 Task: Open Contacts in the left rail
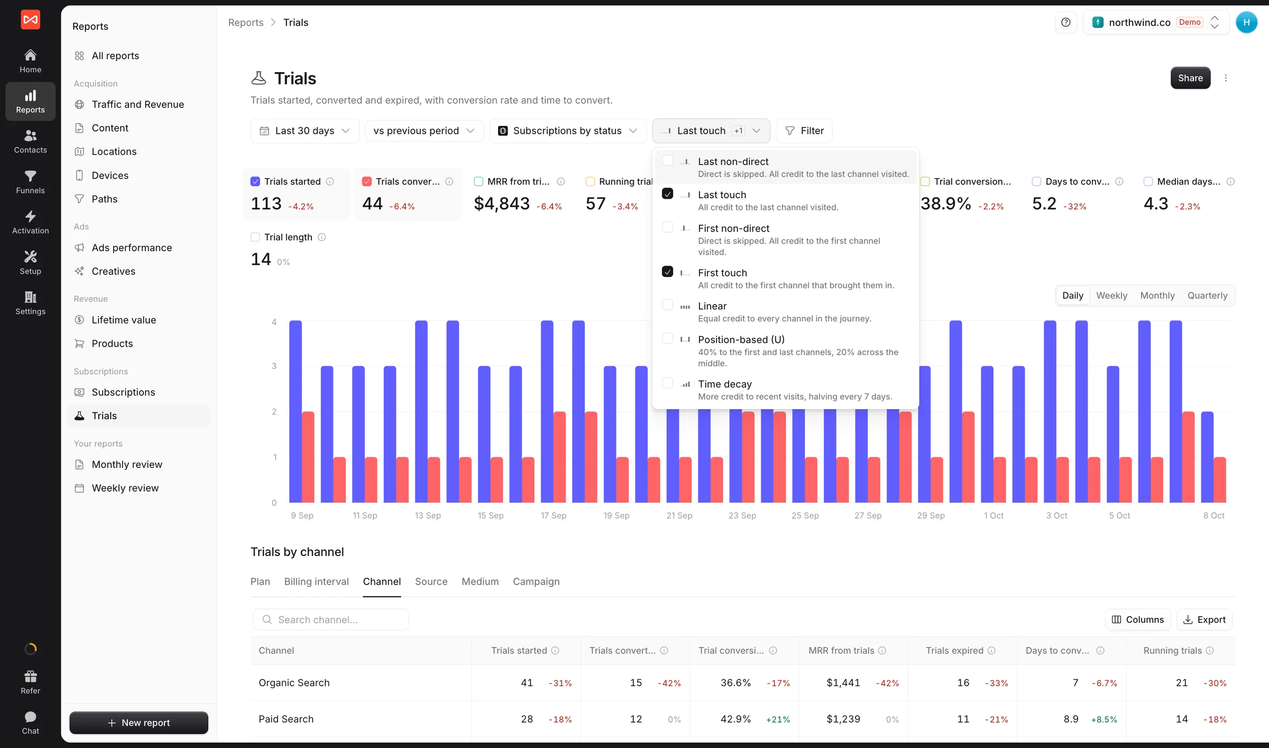point(30,142)
